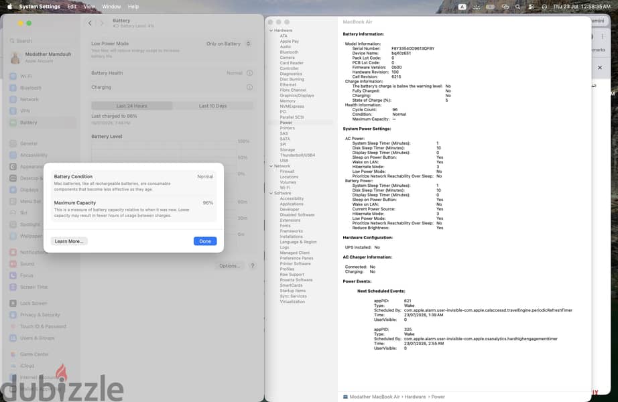Select General in the Settings sidebar
Viewport: 618px width, 402px height.
pyautogui.click(x=42, y=143)
